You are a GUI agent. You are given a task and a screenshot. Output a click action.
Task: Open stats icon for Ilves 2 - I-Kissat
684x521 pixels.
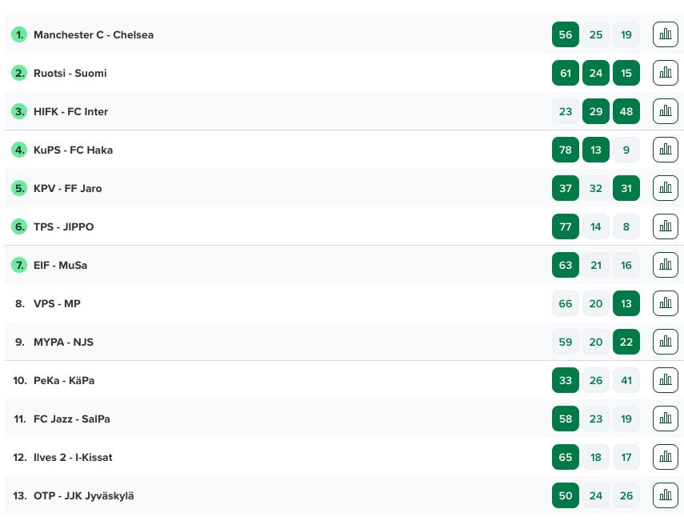coord(666,457)
